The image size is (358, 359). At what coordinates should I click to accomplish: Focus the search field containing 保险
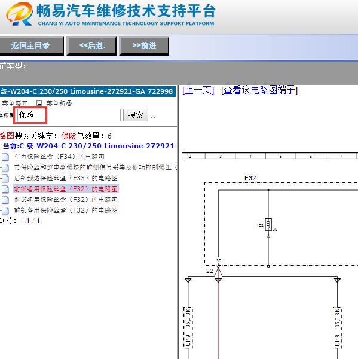(69, 115)
